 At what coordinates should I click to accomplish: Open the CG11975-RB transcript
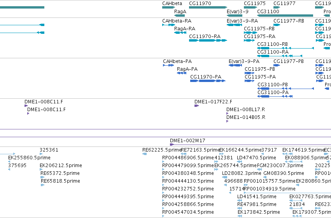(250, 33)
